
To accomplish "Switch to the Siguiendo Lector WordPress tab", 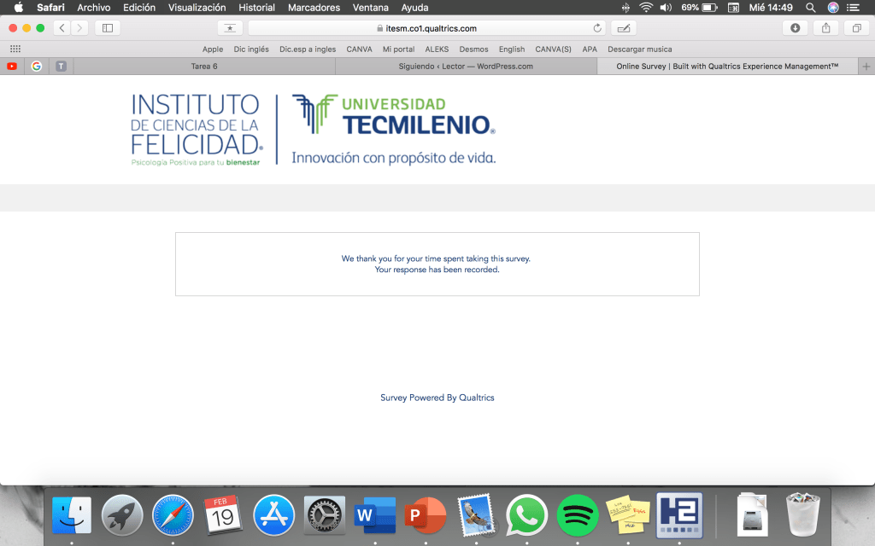I will pyautogui.click(x=466, y=67).
